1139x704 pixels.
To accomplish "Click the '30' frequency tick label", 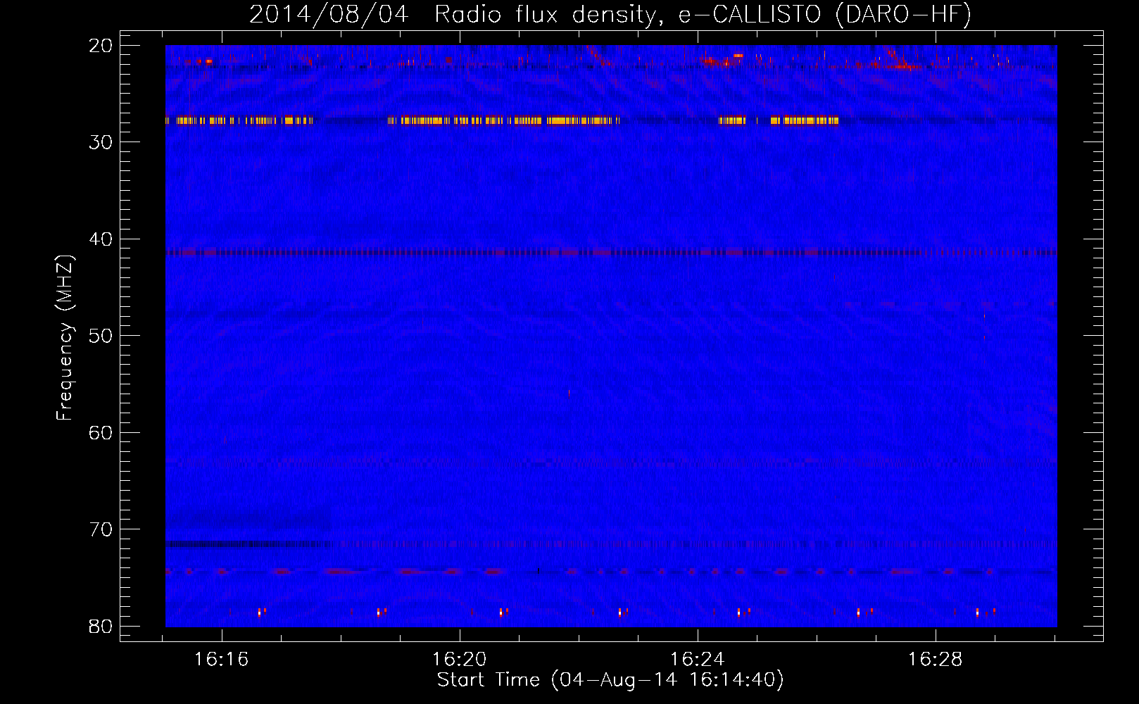I will click(x=101, y=142).
